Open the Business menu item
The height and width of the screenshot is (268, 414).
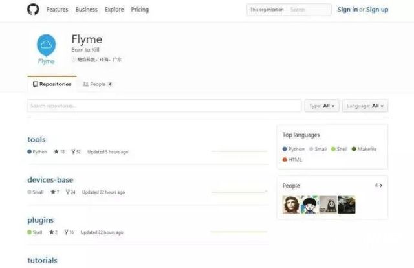click(x=86, y=10)
